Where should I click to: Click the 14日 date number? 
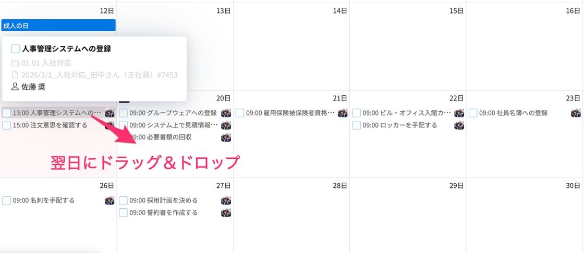point(339,11)
